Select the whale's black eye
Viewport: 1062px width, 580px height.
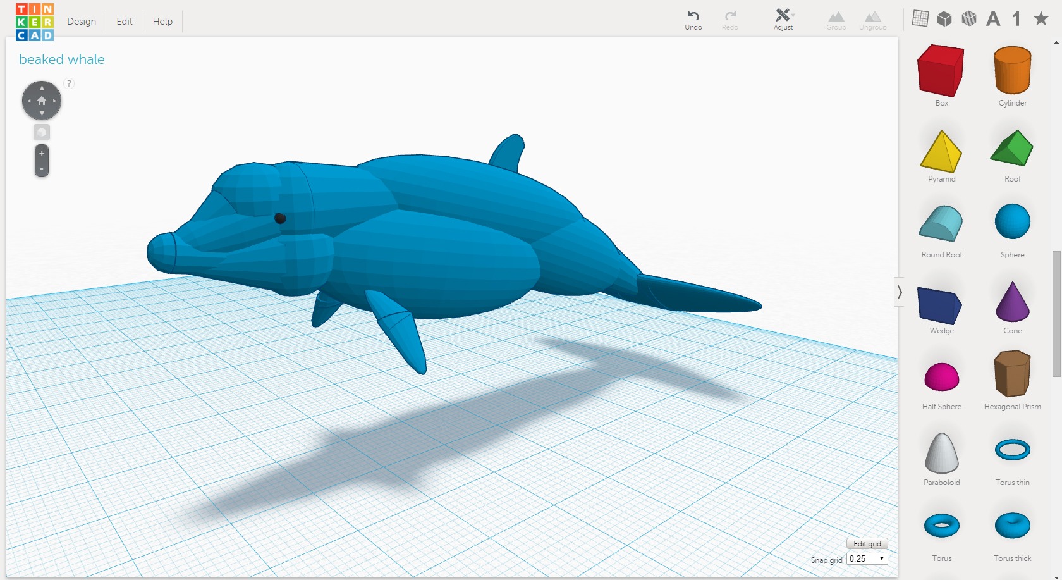tap(280, 218)
